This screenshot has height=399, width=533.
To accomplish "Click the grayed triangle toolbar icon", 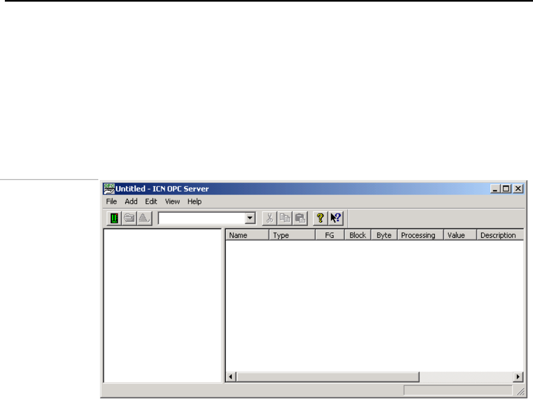I will click(144, 218).
